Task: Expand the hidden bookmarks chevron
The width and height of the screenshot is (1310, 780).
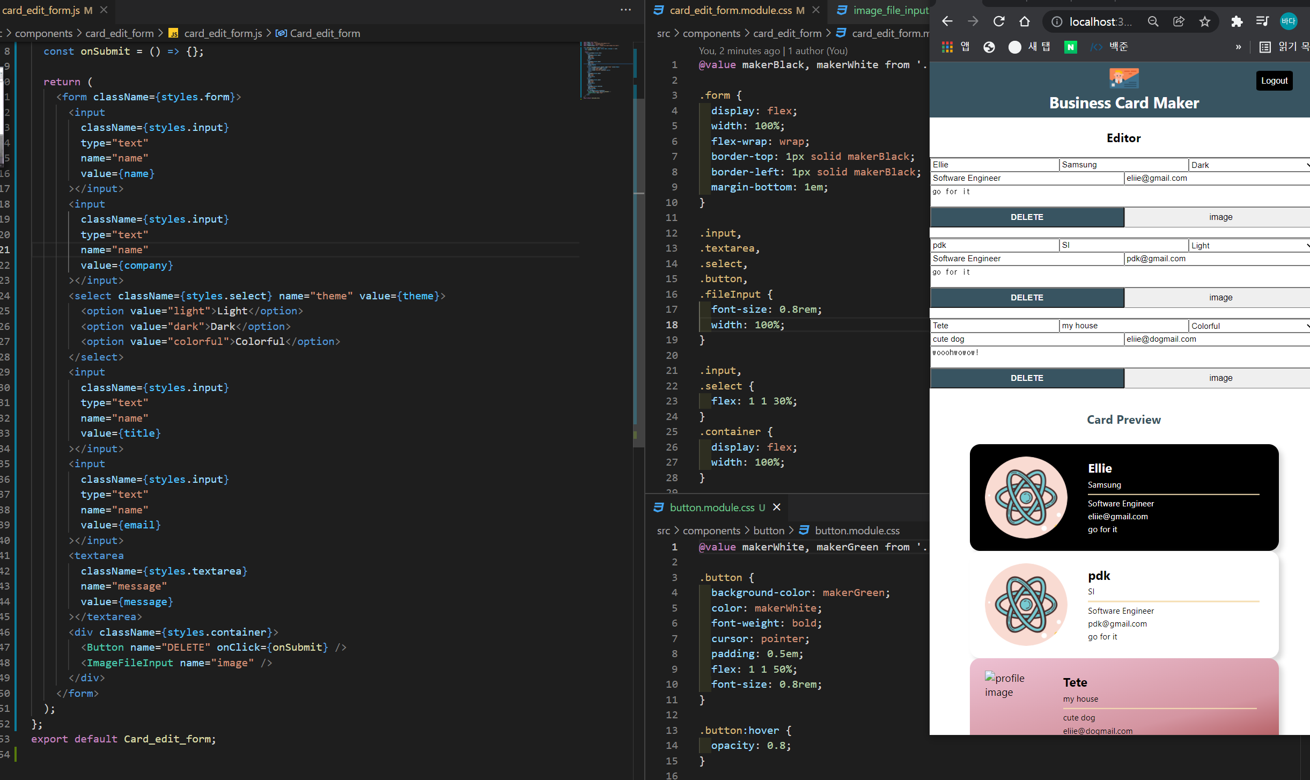Action: click(x=1238, y=47)
